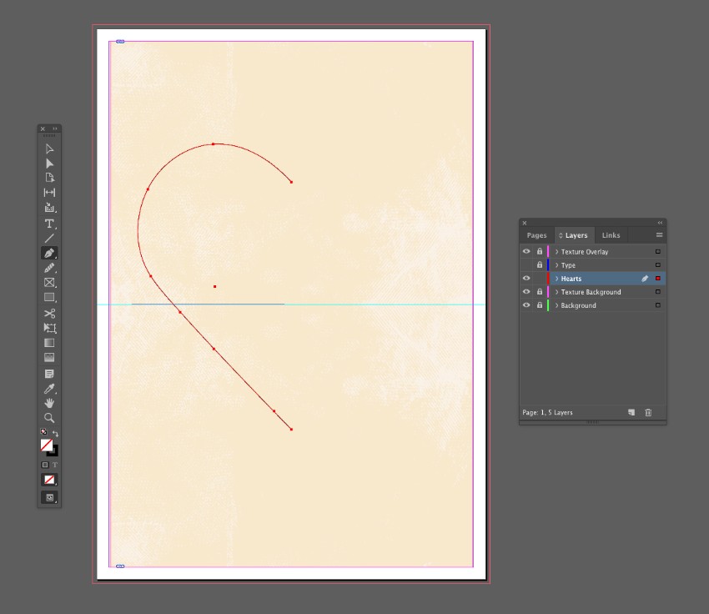Switch to the Links tab
The image size is (709, 614).
[611, 235]
